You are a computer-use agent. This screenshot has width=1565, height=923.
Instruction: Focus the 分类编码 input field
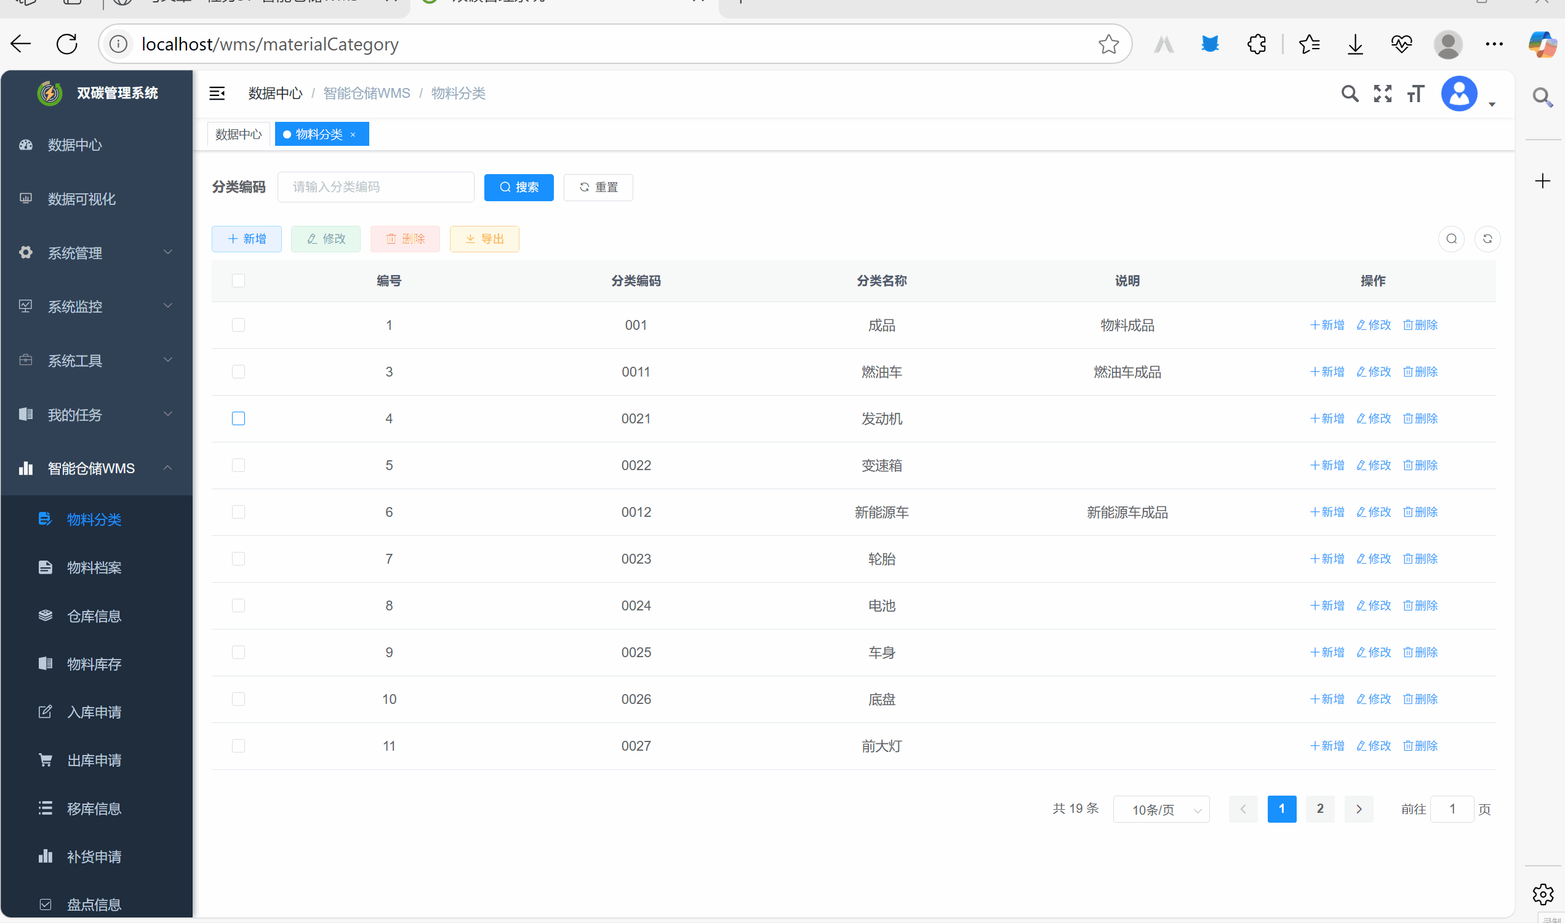375,187
